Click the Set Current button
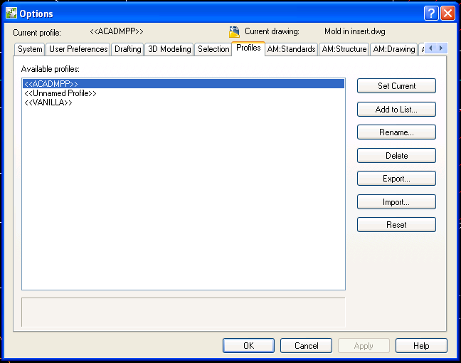The image size is (461, 363). tap(396, 86)
